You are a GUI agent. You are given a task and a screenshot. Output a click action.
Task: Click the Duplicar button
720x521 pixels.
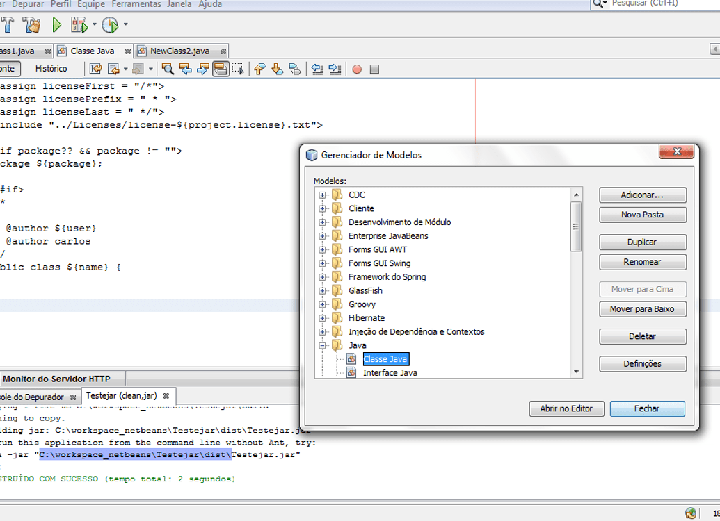(642, 242)
